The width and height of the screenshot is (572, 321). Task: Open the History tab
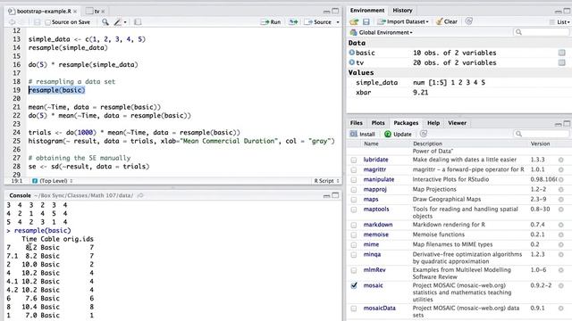(x=402, y=10)
